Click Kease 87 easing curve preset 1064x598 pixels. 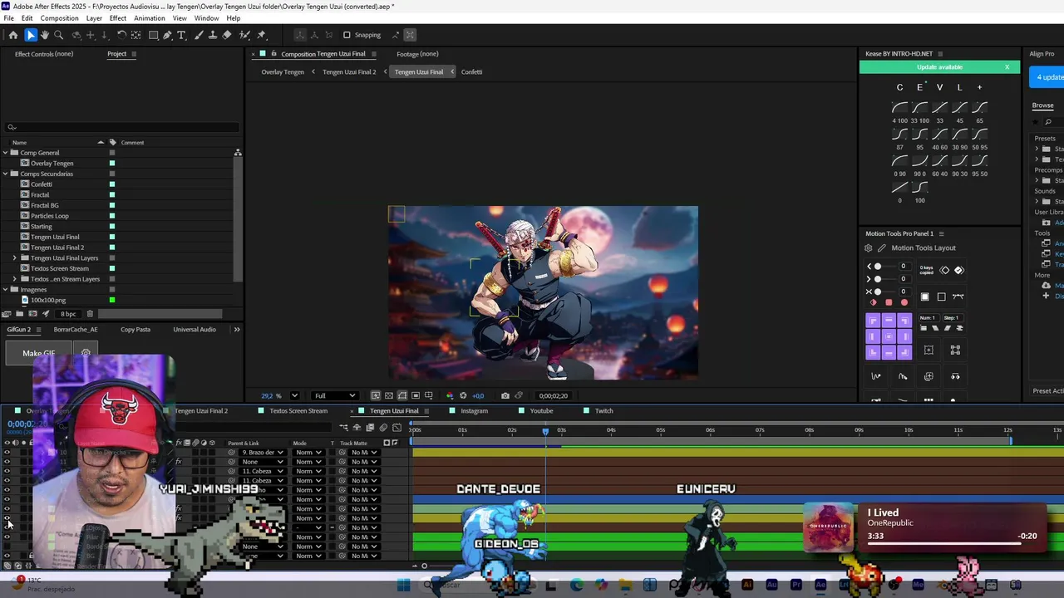pyautogui.click(x=900, y=135)
